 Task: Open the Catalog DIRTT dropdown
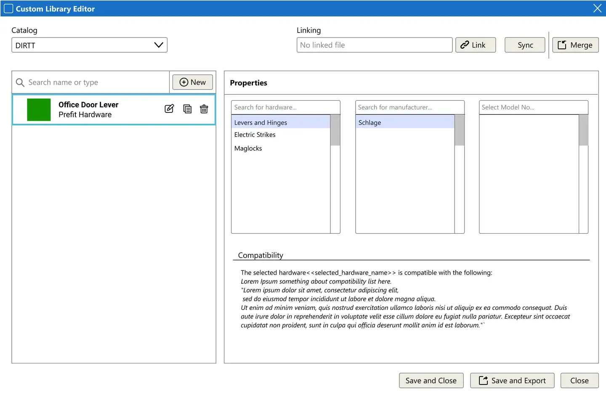tap(89, 45)
